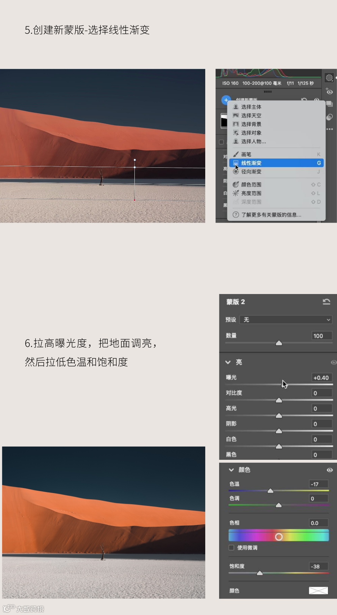Image resolution: width=337 pixels, height=615 pixels.
Task: Reset 蒙版 2 with undo arrow icon
Action: click(326, 302)
